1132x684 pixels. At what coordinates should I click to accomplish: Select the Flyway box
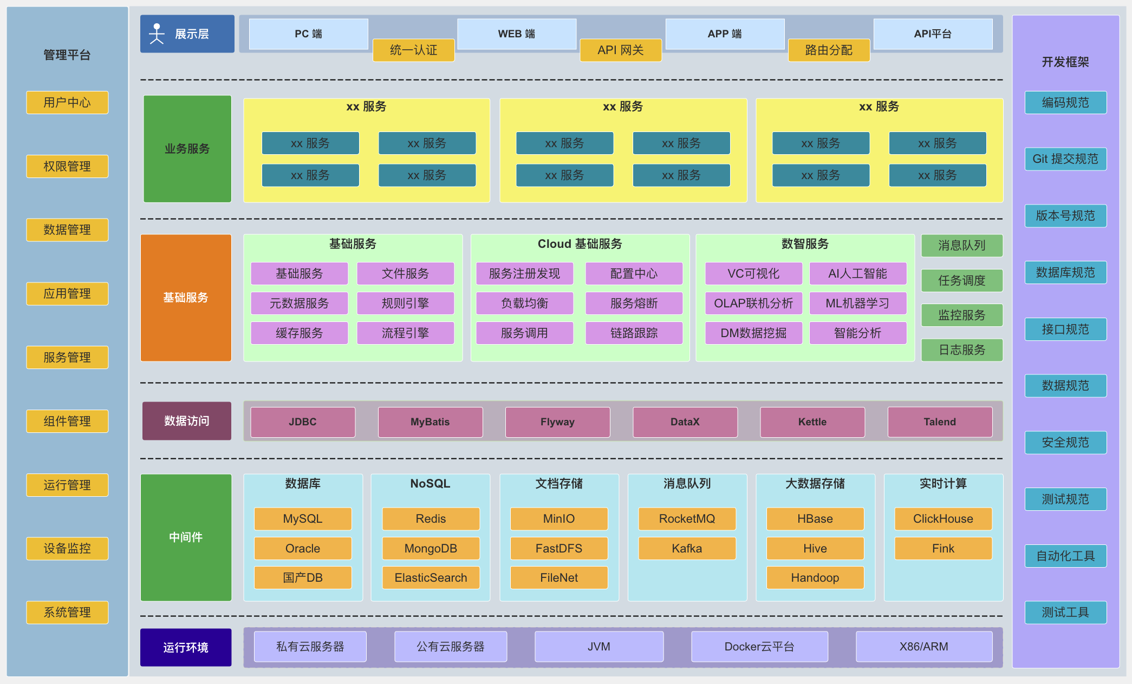558,422
